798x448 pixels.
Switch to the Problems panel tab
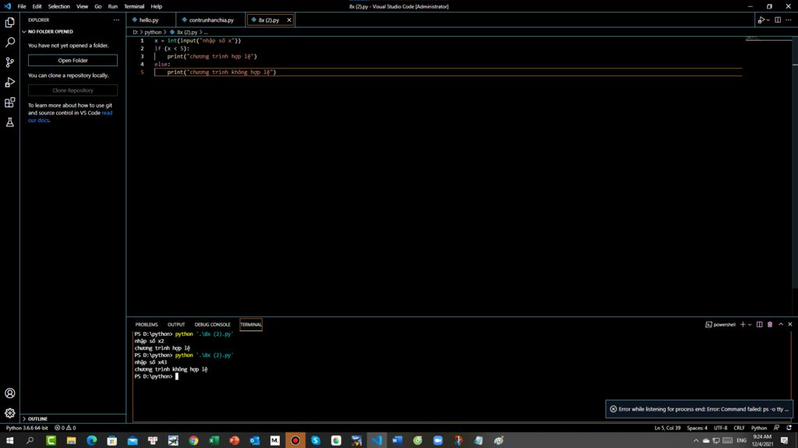pyautogui.click(x=147, y=324)
